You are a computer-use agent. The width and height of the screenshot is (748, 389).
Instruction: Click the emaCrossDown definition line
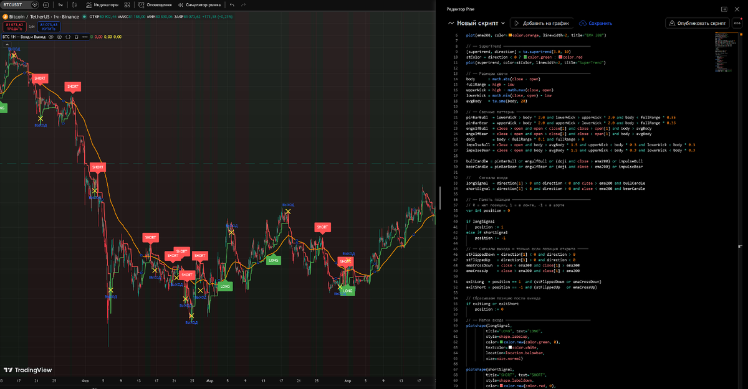523,265
